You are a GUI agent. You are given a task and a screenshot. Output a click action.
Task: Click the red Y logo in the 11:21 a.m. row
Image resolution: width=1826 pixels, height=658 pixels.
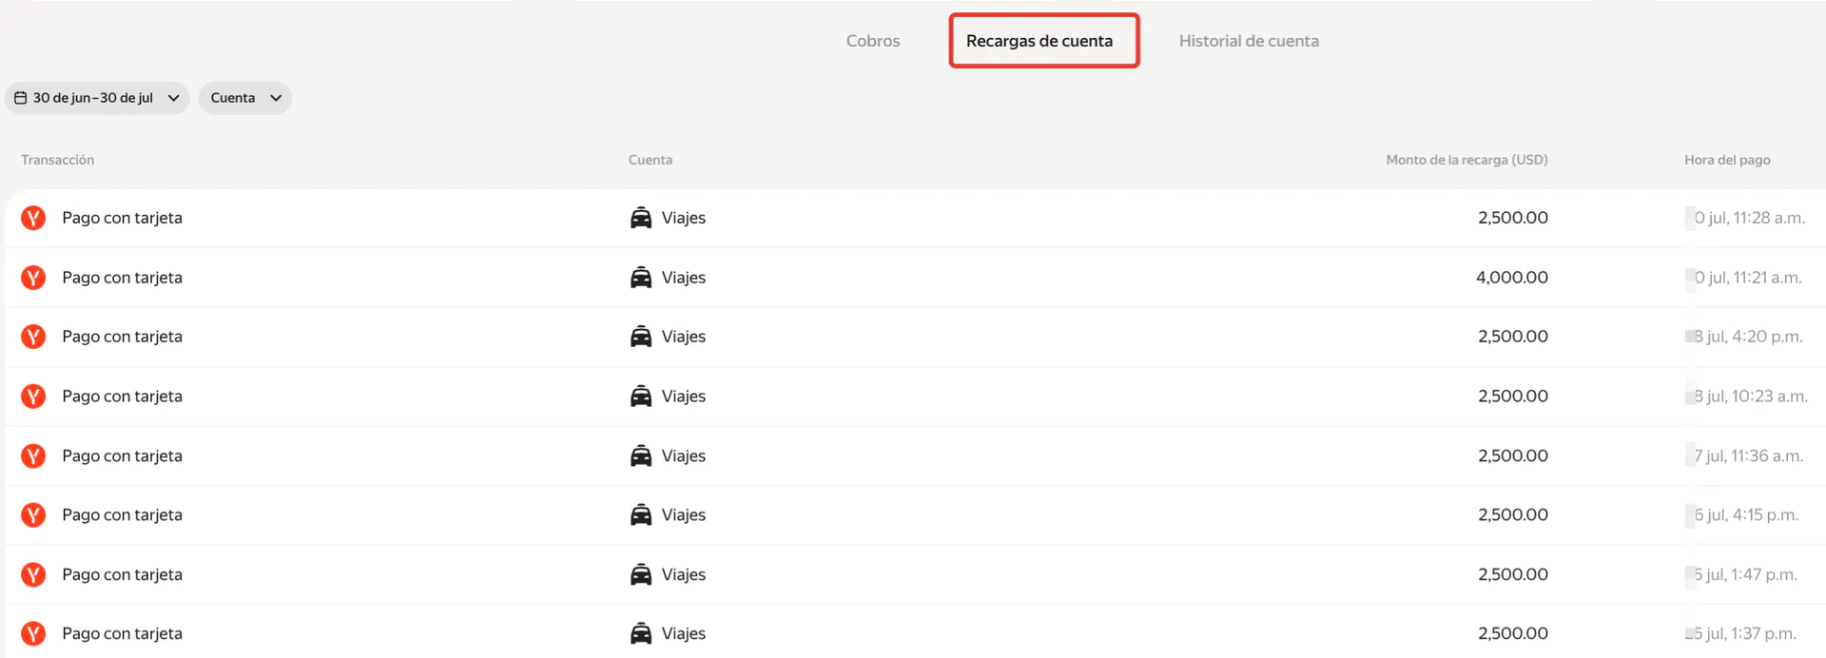(x=33, y=278)
